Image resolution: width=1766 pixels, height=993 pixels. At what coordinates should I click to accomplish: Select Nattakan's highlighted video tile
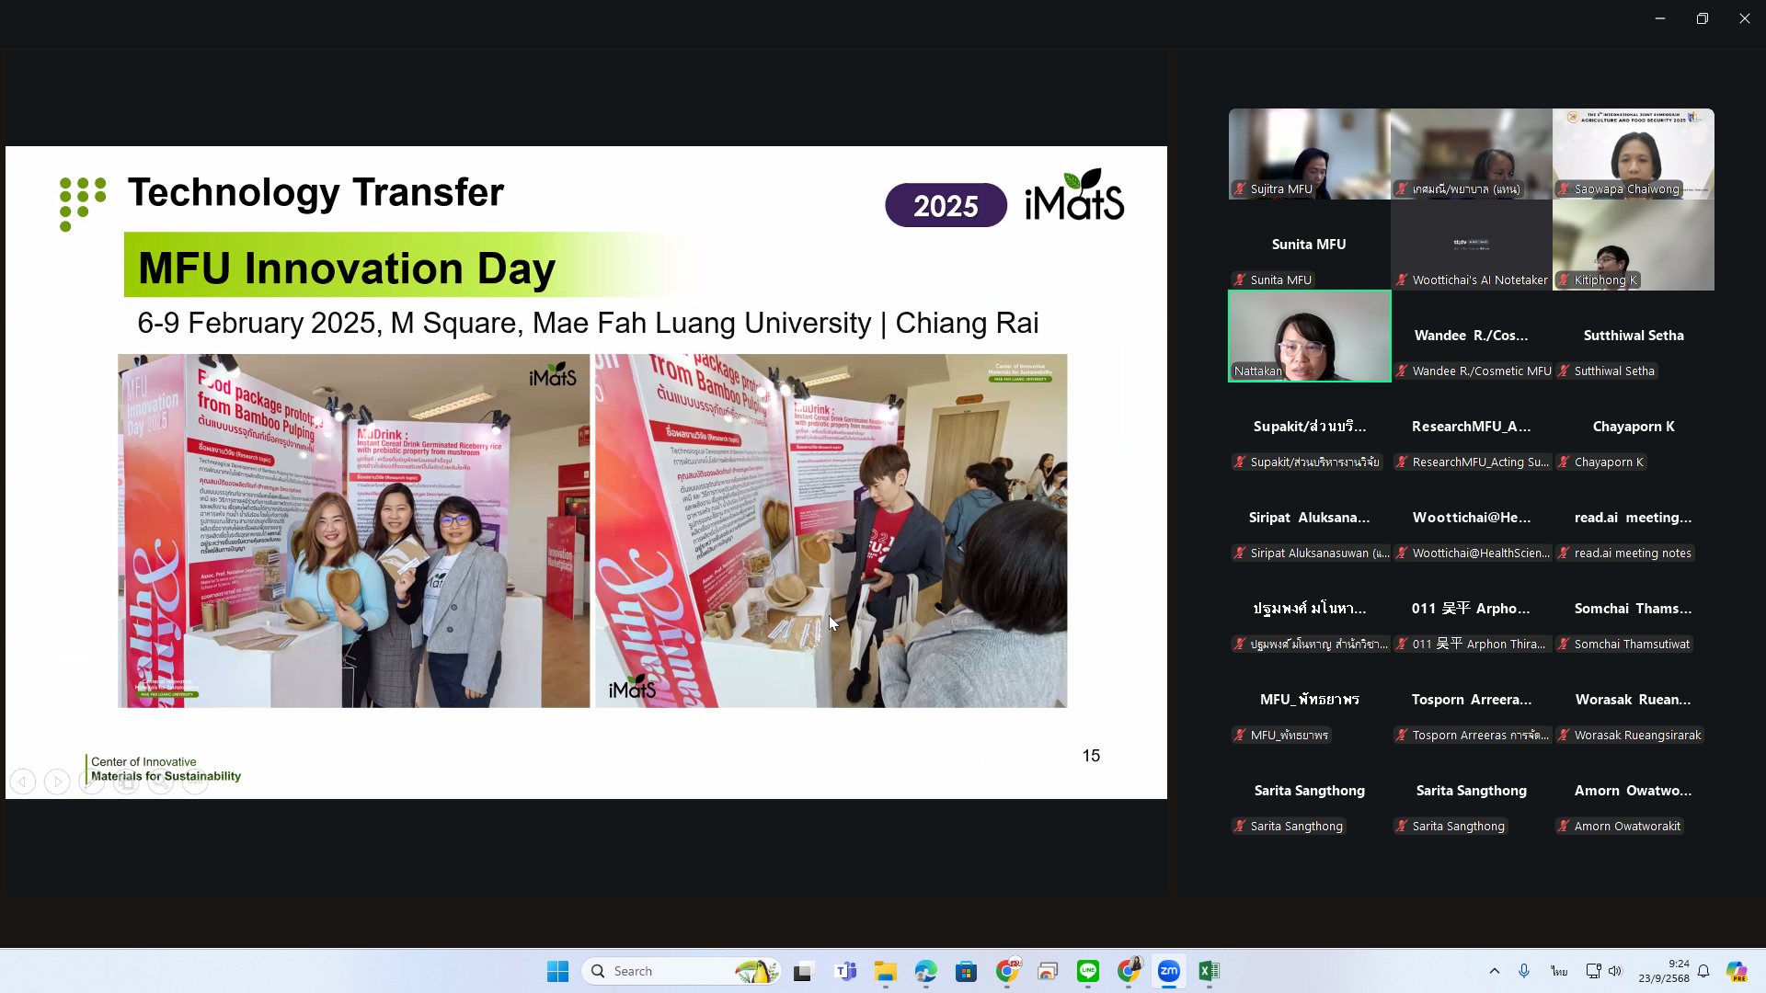pos(1309,336)
